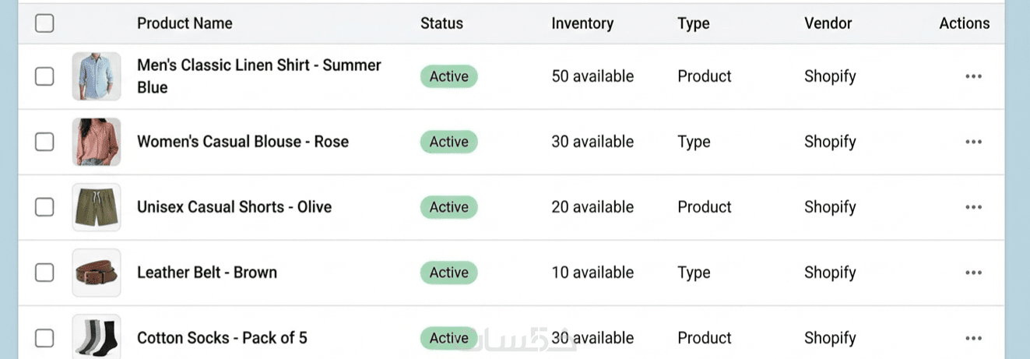The image size is (1030, 359).
Task: Open actions menu for Cotton Socks
Action: (972, 338)
